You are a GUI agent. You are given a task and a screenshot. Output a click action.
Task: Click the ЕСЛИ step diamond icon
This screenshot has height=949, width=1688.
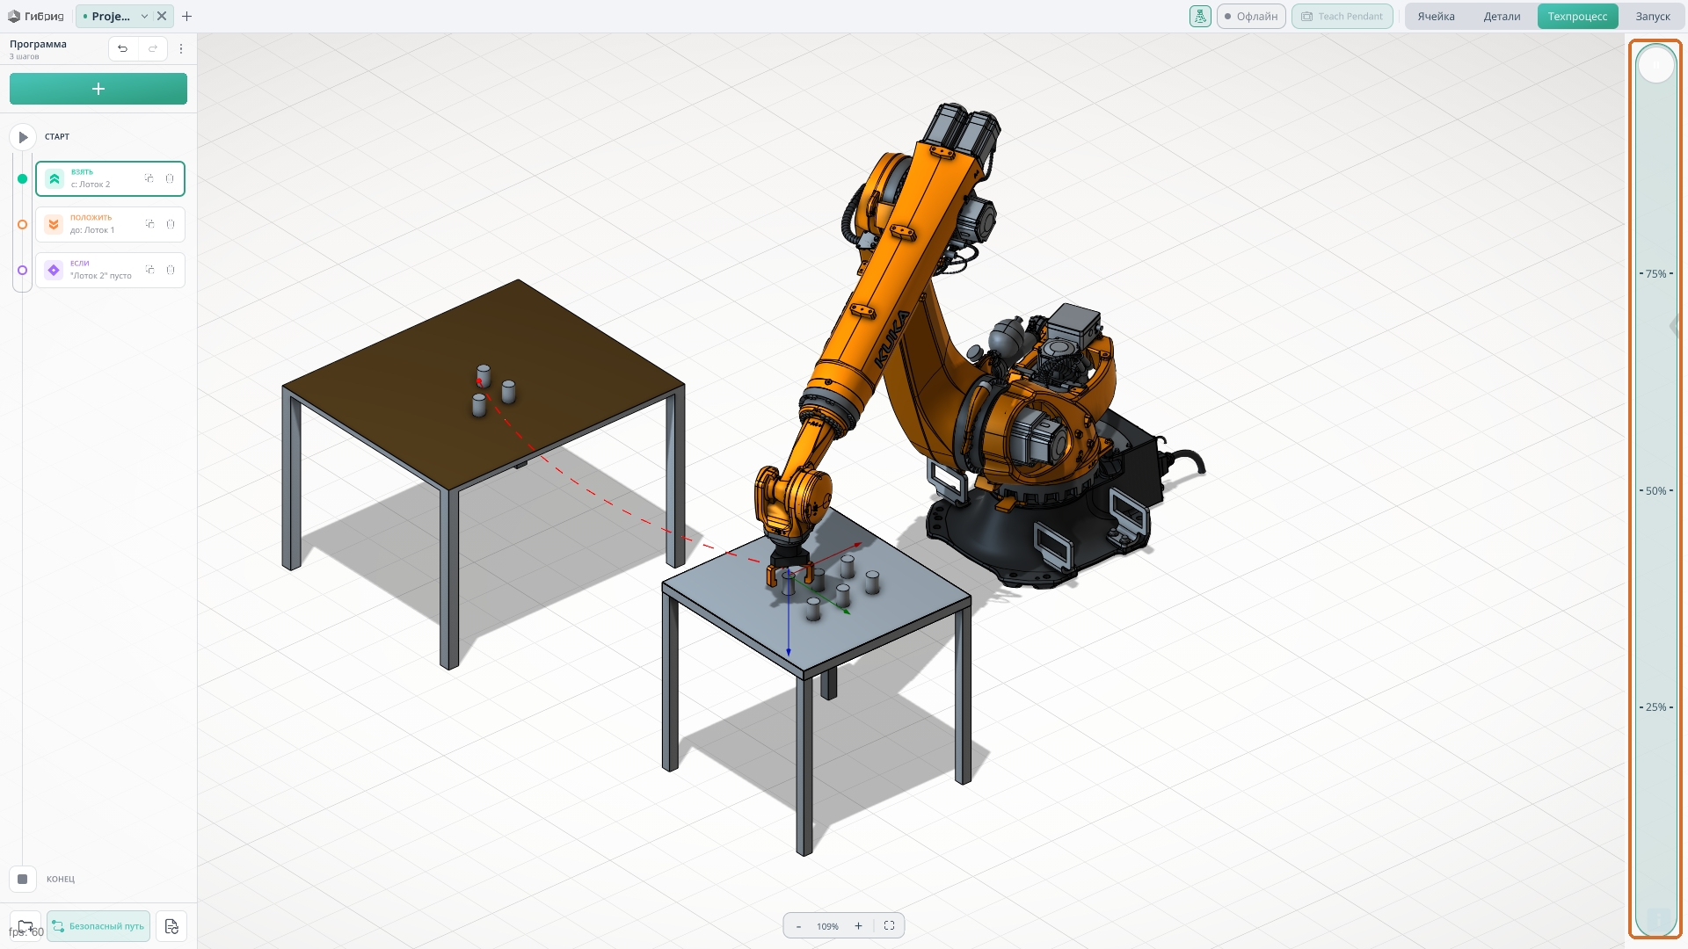(x=54, y=270)
